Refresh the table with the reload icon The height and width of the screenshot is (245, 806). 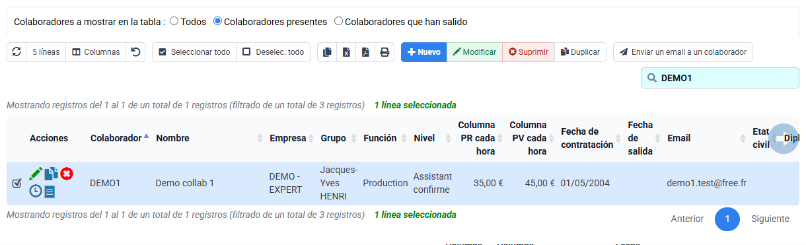[17, 52]
